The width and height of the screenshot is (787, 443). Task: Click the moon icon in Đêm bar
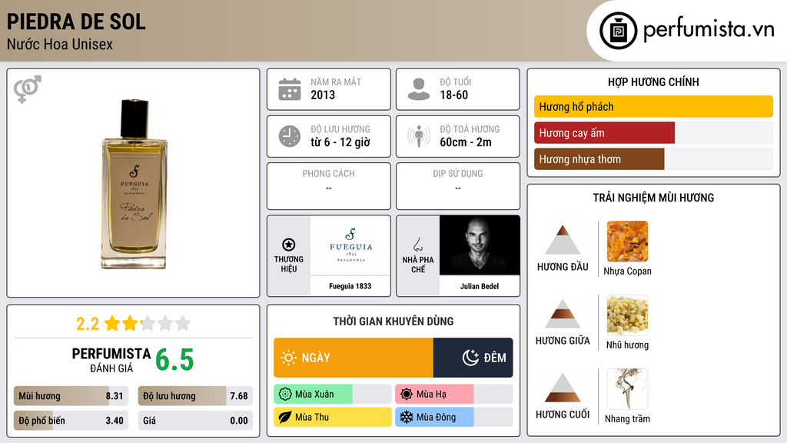click(470, 358)
